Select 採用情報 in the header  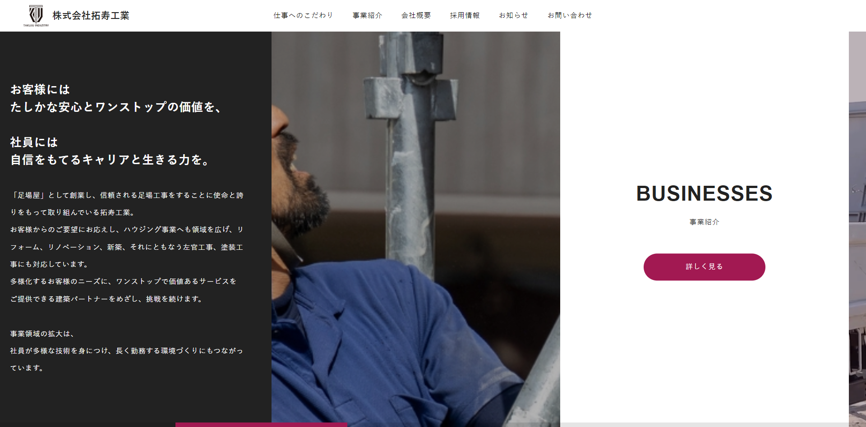click(465, 15)
